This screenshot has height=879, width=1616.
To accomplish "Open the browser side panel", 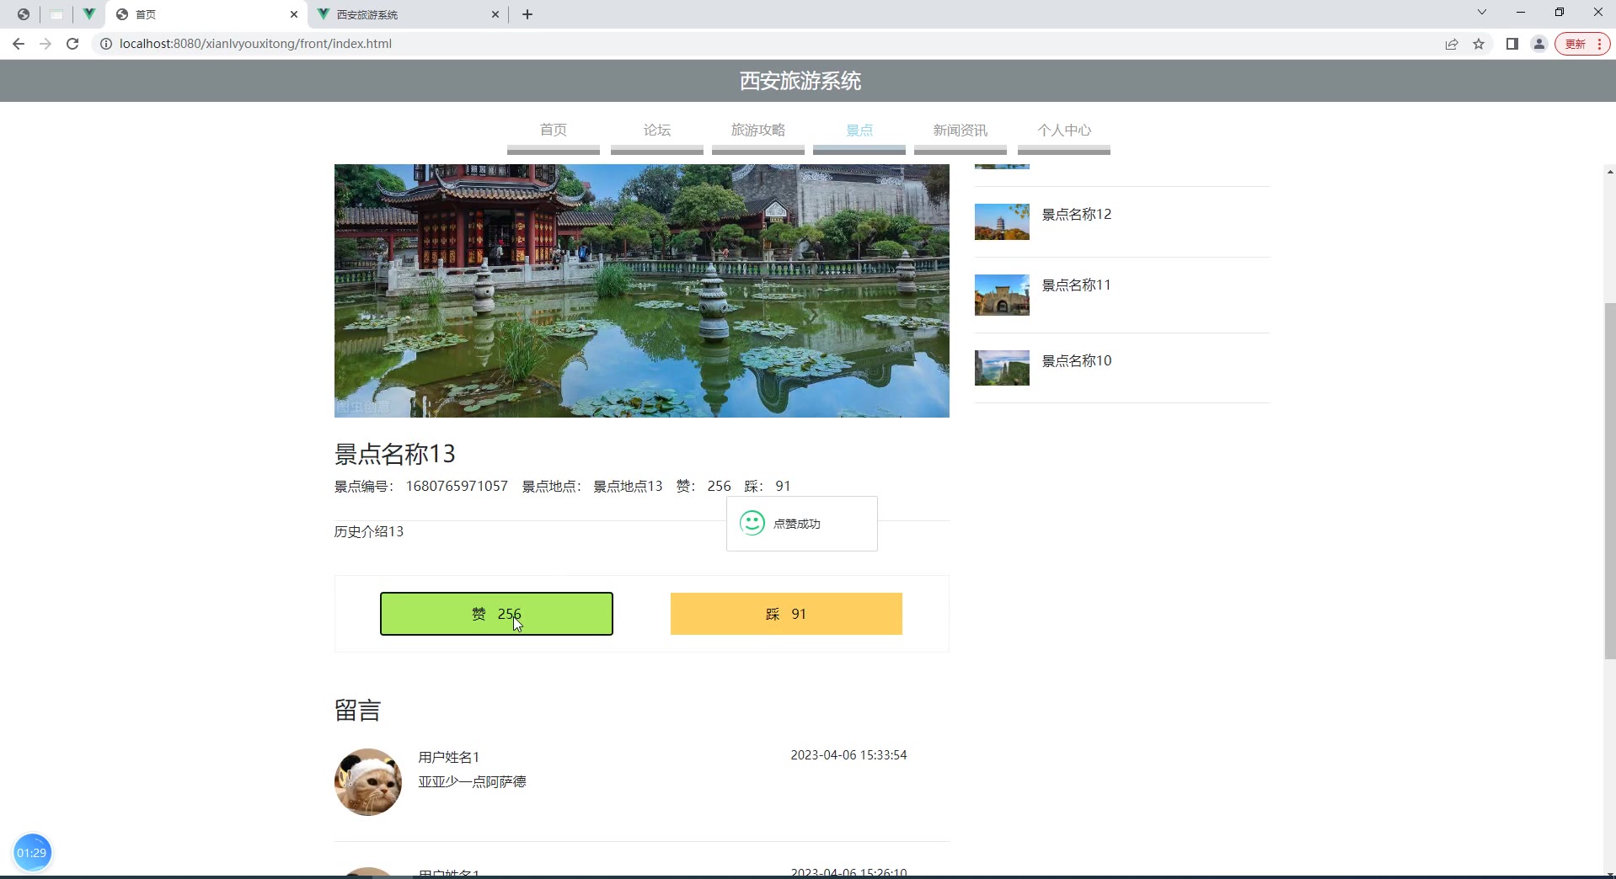I will point(1512,44).
